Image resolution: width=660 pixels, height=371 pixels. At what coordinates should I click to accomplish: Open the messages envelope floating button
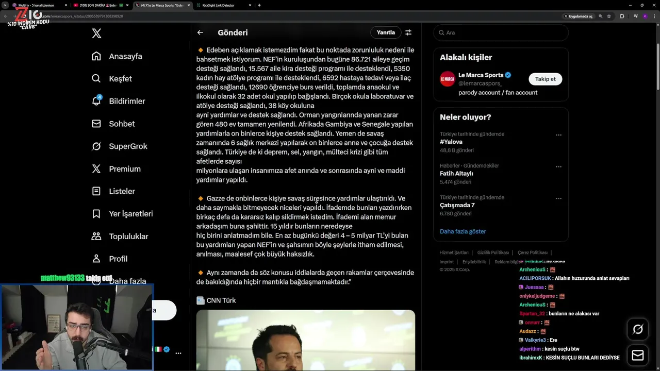point(638,355)
